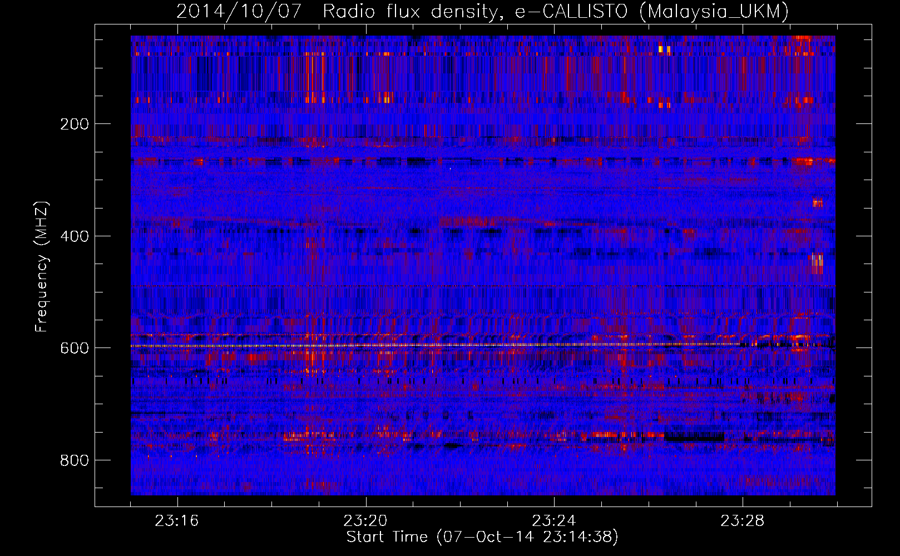
Task: Click the '600' frequency tick label
Action: pyautogui.click(x=75, y=348)
